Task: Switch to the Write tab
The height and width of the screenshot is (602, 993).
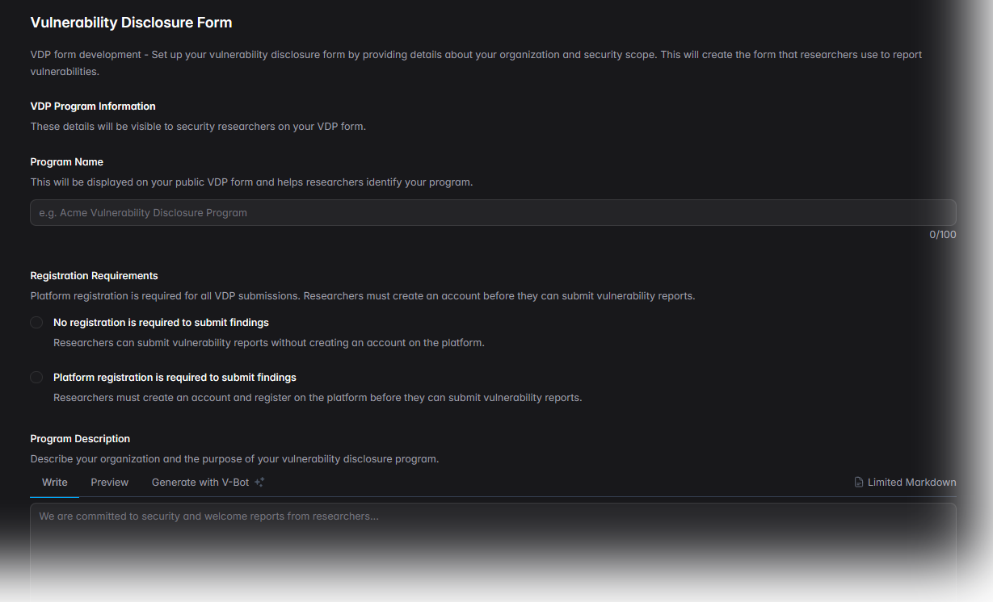Action: click(x=55, y=483)
